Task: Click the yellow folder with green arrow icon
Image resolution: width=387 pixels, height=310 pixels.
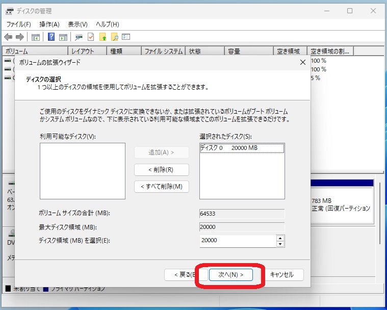Action: point(102,37)
